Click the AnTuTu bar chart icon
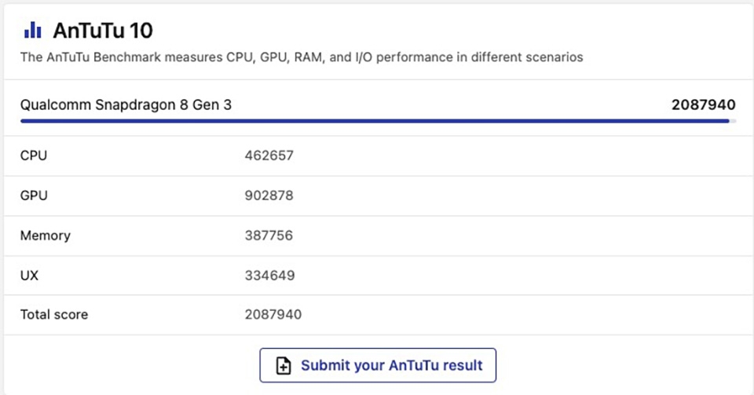The height and width of the screenshot is (395, 754). pos(33,31)
